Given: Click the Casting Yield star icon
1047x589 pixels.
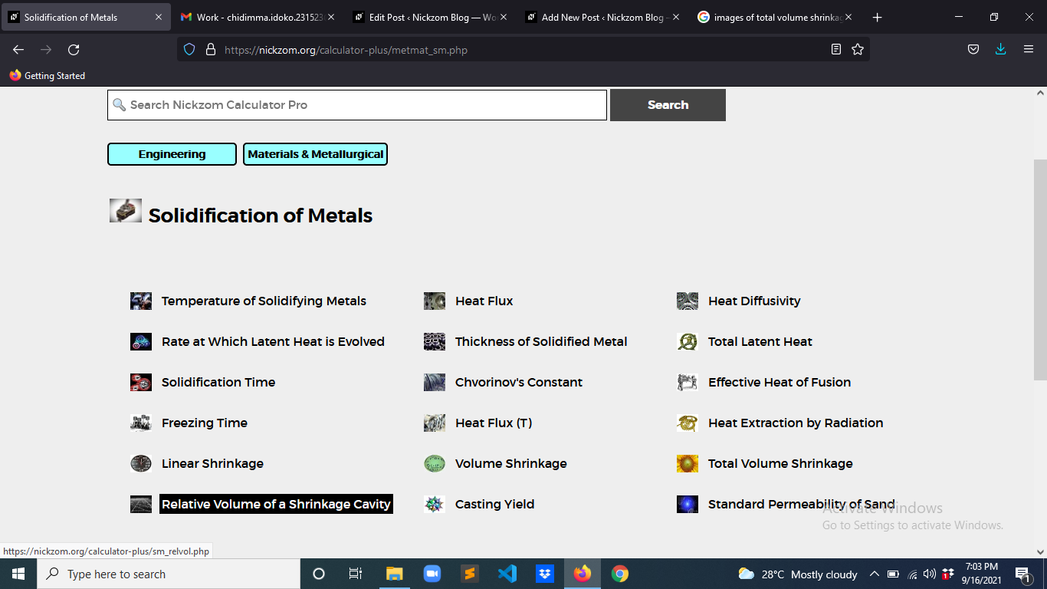Looking at the screenshot, I should point(435,504).
